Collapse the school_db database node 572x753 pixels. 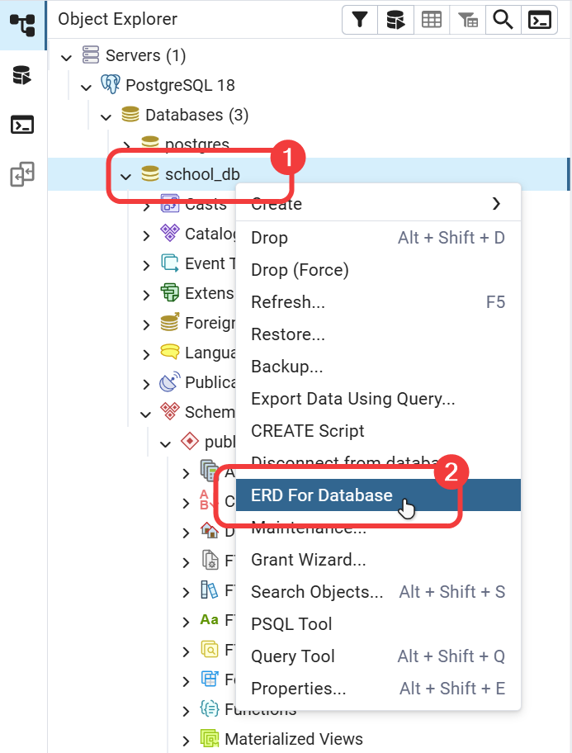pos(126,175)
